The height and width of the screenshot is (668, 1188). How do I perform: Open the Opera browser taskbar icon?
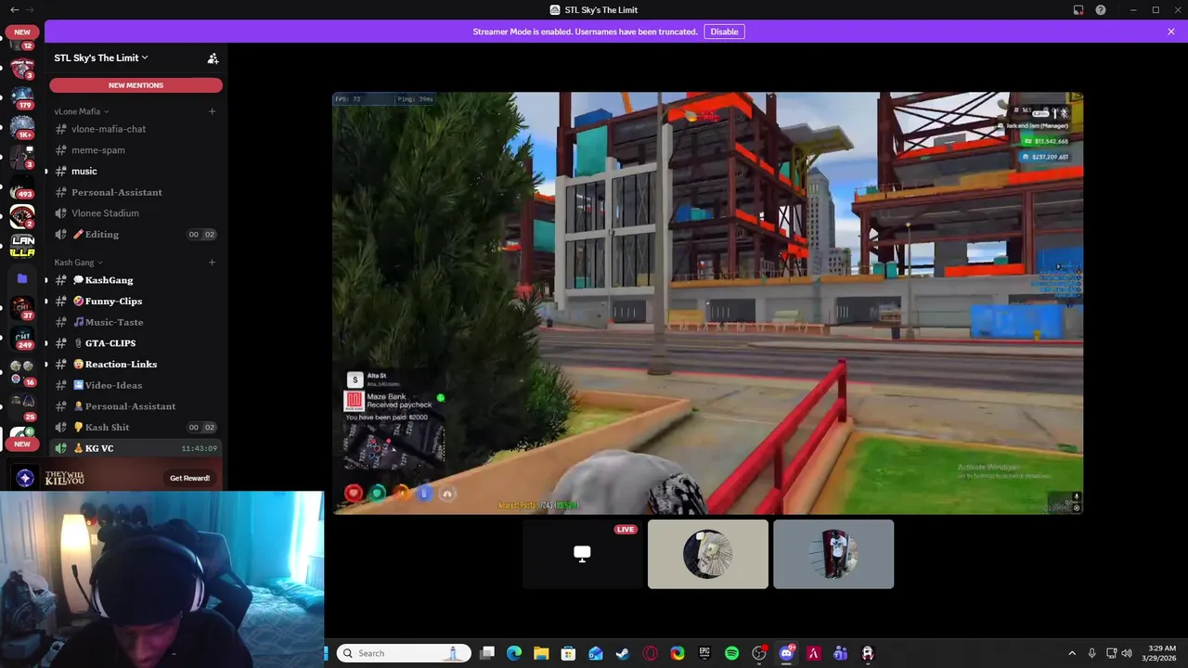coord(650,653)
